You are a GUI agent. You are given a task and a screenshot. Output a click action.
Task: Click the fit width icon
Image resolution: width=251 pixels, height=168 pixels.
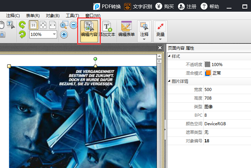point(52,25)
